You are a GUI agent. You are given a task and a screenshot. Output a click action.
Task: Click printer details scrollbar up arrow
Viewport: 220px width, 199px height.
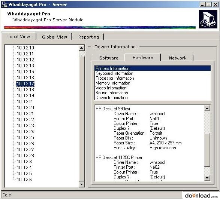coord(207,108)
